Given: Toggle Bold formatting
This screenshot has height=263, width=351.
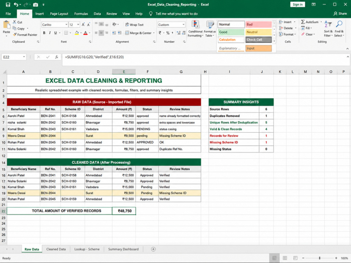Looking at the screenshot, I should (44, 33).
